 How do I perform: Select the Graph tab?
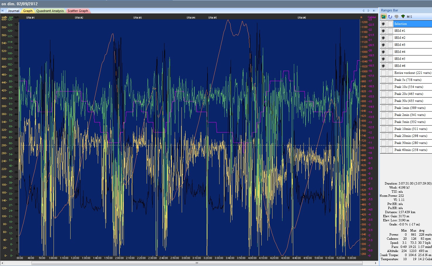[28, 11]
